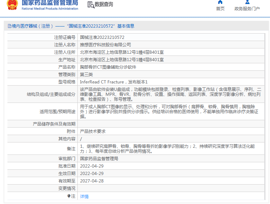Image resolution: width=270 pixels, height=204 pixels.
Task: Click the 数据查询 label
Action: [x=104, y=4]
